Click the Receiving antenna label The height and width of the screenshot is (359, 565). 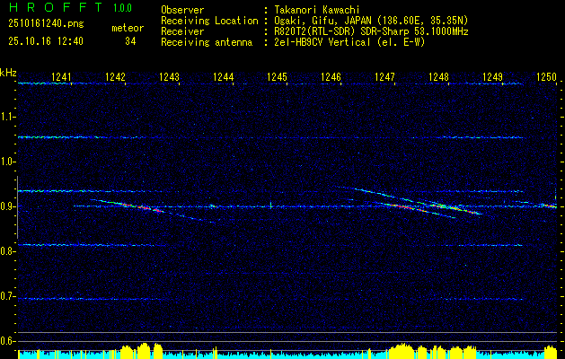coord(207,42)
